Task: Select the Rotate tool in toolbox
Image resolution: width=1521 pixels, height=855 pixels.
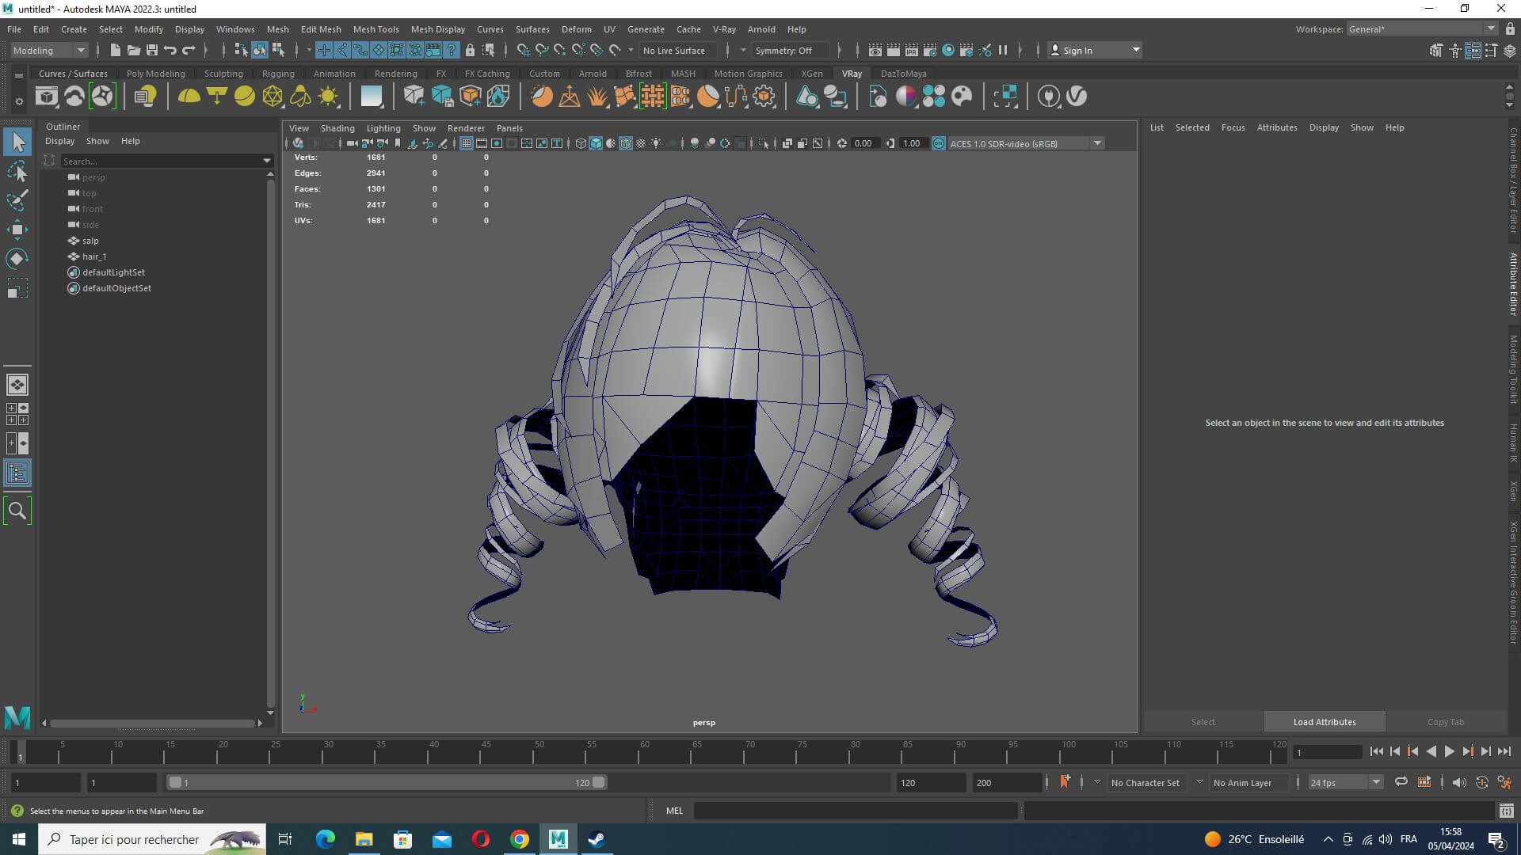Action: (x=17, y=259)
